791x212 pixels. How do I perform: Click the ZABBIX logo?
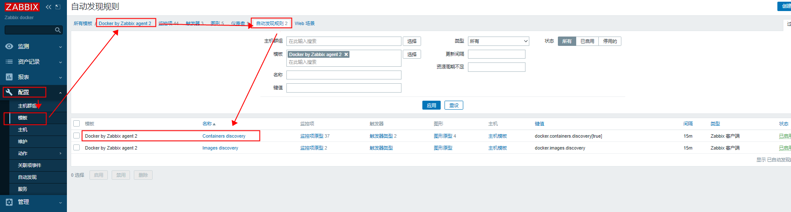tap(22, 7)
